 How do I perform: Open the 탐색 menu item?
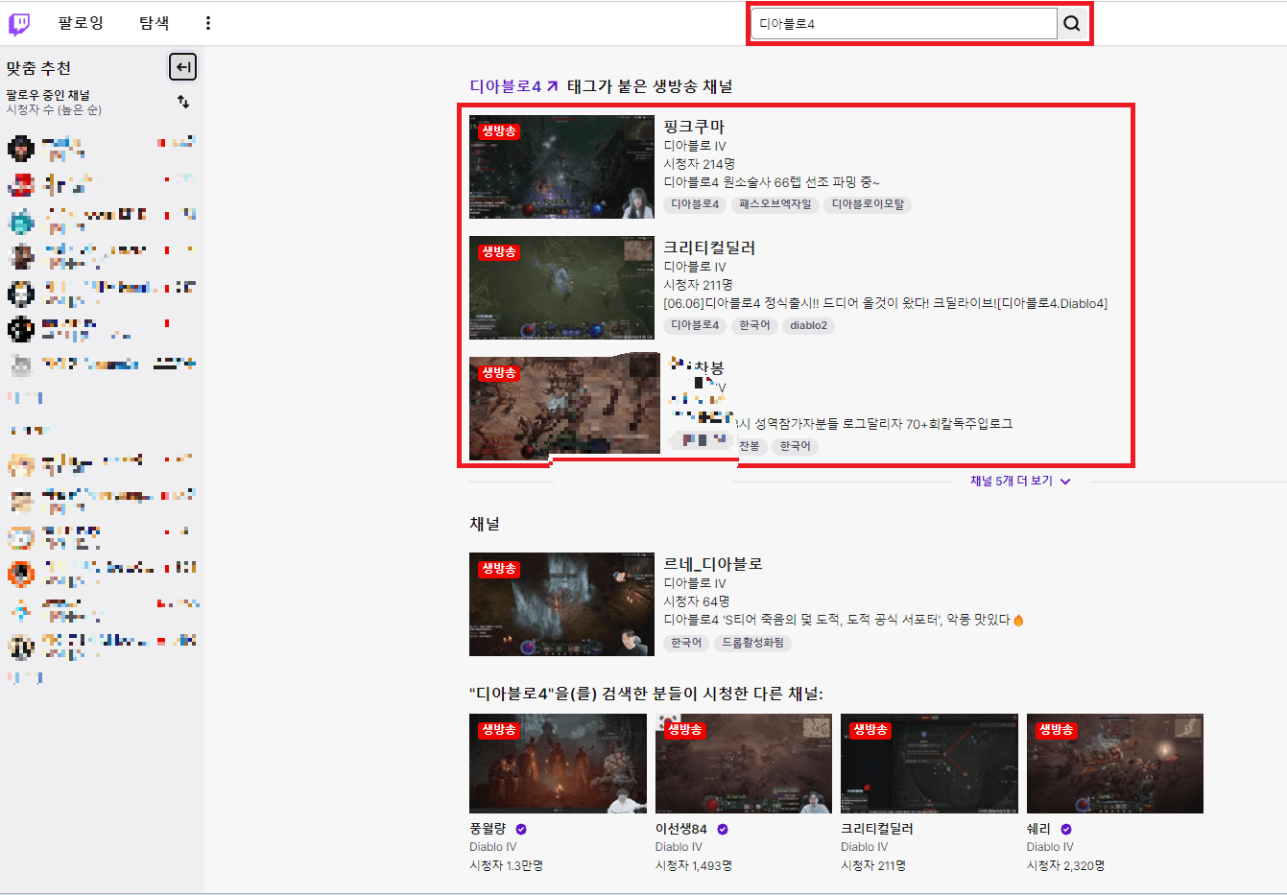(154, 22)
